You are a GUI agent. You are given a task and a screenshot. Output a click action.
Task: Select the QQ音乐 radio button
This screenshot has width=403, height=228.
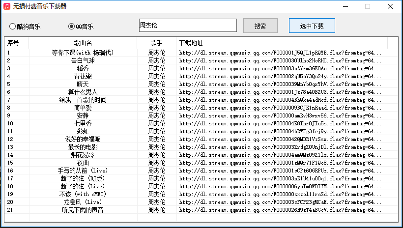(x=72, y=27)
